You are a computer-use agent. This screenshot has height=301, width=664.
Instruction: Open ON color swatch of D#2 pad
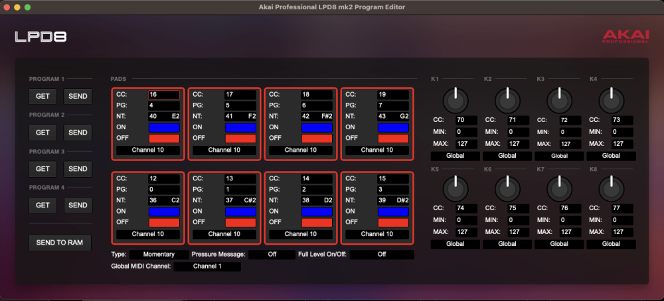393,211
